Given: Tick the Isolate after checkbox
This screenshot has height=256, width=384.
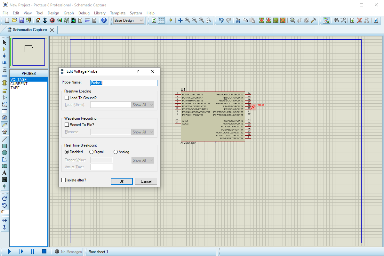Looking at the screenshot, I should [64, 180].
